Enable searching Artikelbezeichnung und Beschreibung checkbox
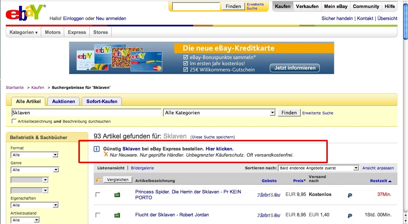Screen dimensions: 408x224 pyautogui.click(x=14, y=121)
